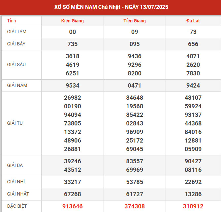
Task: Click Tiền Giang special prize 374308
Action: (x=135, y=206)
